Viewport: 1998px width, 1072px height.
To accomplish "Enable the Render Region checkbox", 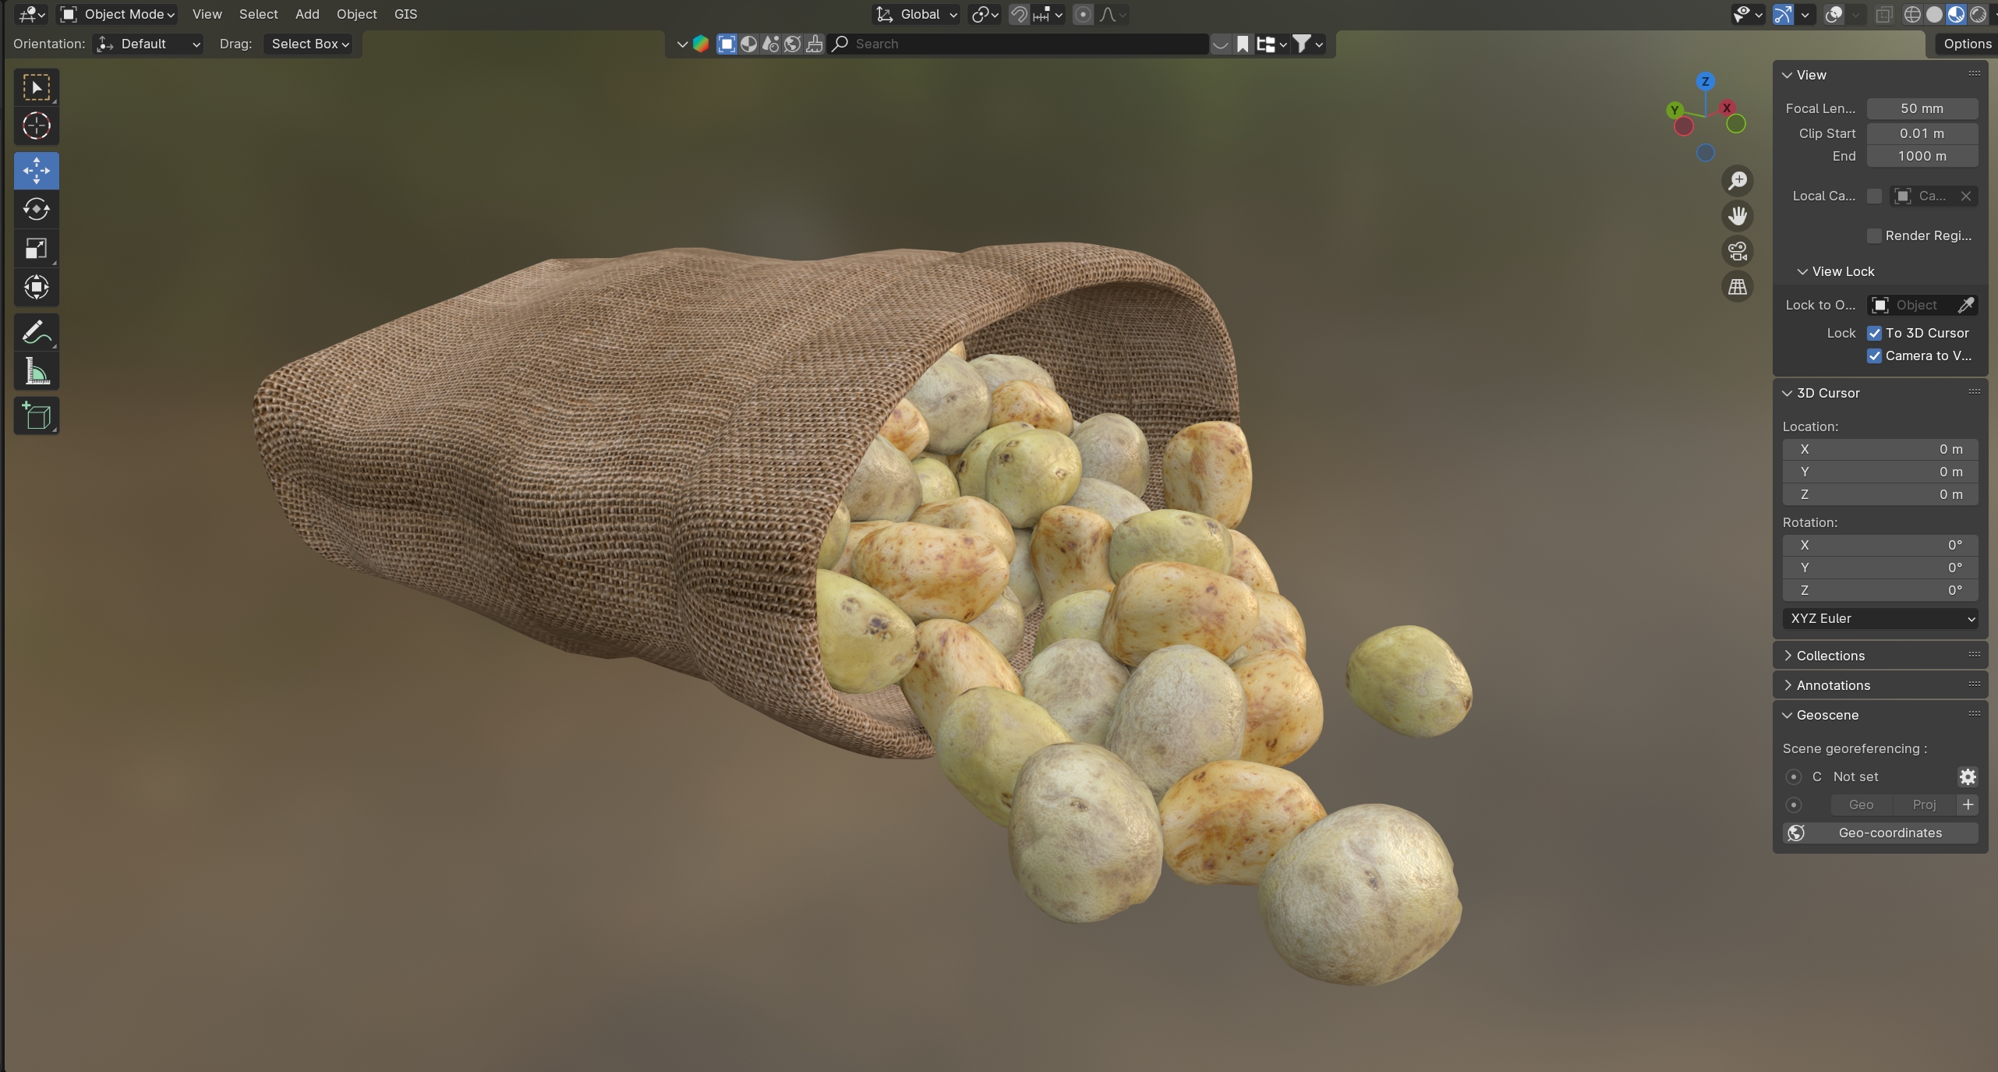I will click(x=1874, y=235).
